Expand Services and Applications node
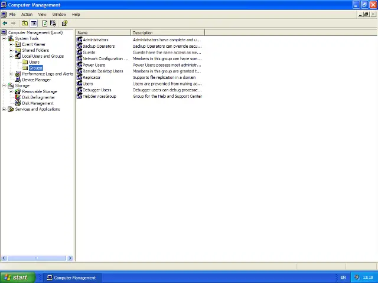This screenshot has width=378, height=283. coord(4,109)
